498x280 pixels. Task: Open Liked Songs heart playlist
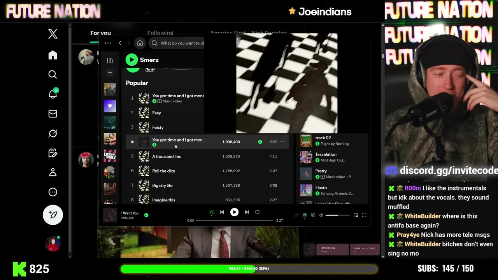tap(110, 106)
